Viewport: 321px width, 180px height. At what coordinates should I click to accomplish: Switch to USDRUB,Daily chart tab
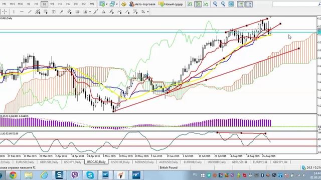217,162
